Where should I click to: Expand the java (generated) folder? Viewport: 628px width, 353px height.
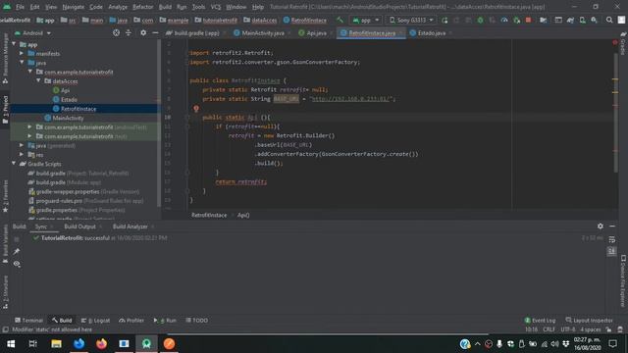point(22,145)
